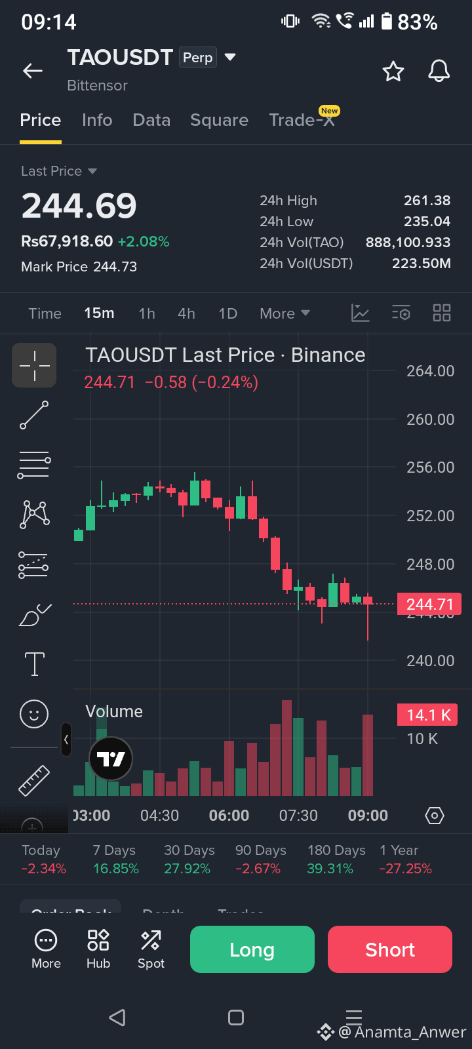This screenshot has height=1049, width=472.
Task: Open the More menu at bottom
Action: (x=46, y=949)
